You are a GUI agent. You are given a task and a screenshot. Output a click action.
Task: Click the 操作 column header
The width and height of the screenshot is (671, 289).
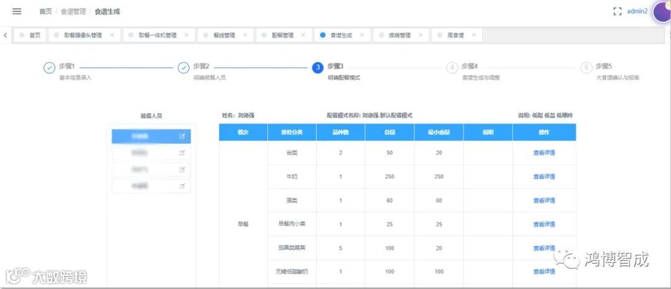point(544,132)
